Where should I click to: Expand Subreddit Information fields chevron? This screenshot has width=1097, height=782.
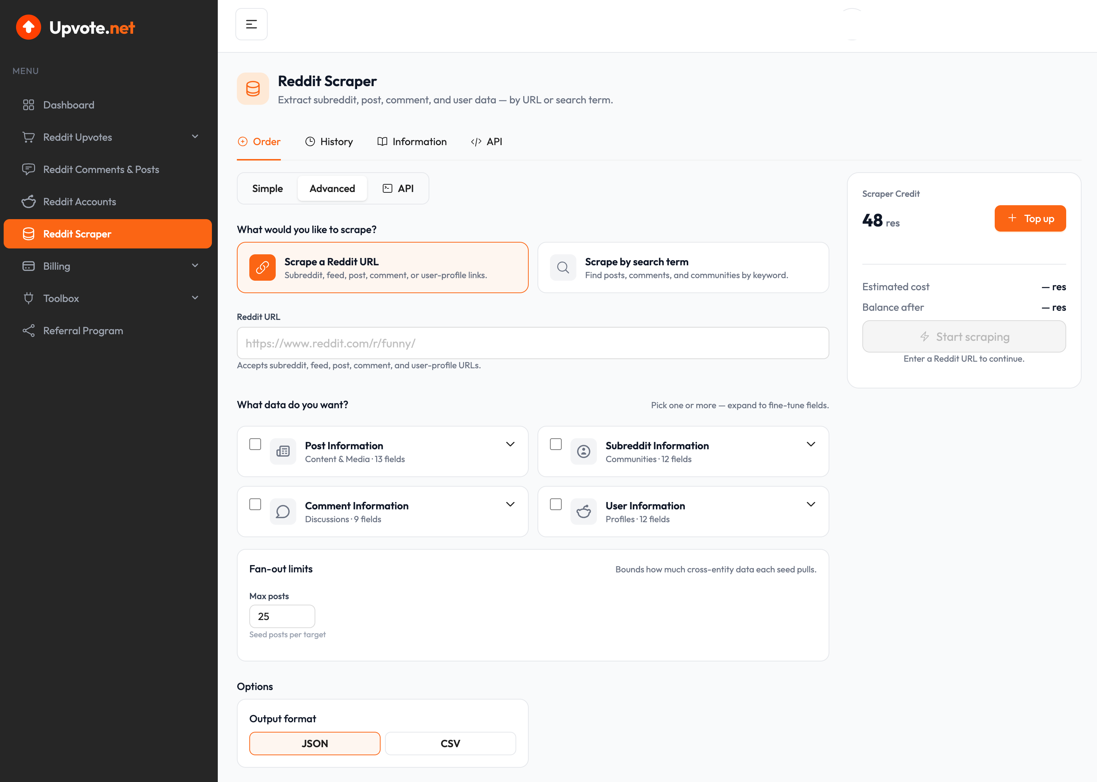point(811,444)
